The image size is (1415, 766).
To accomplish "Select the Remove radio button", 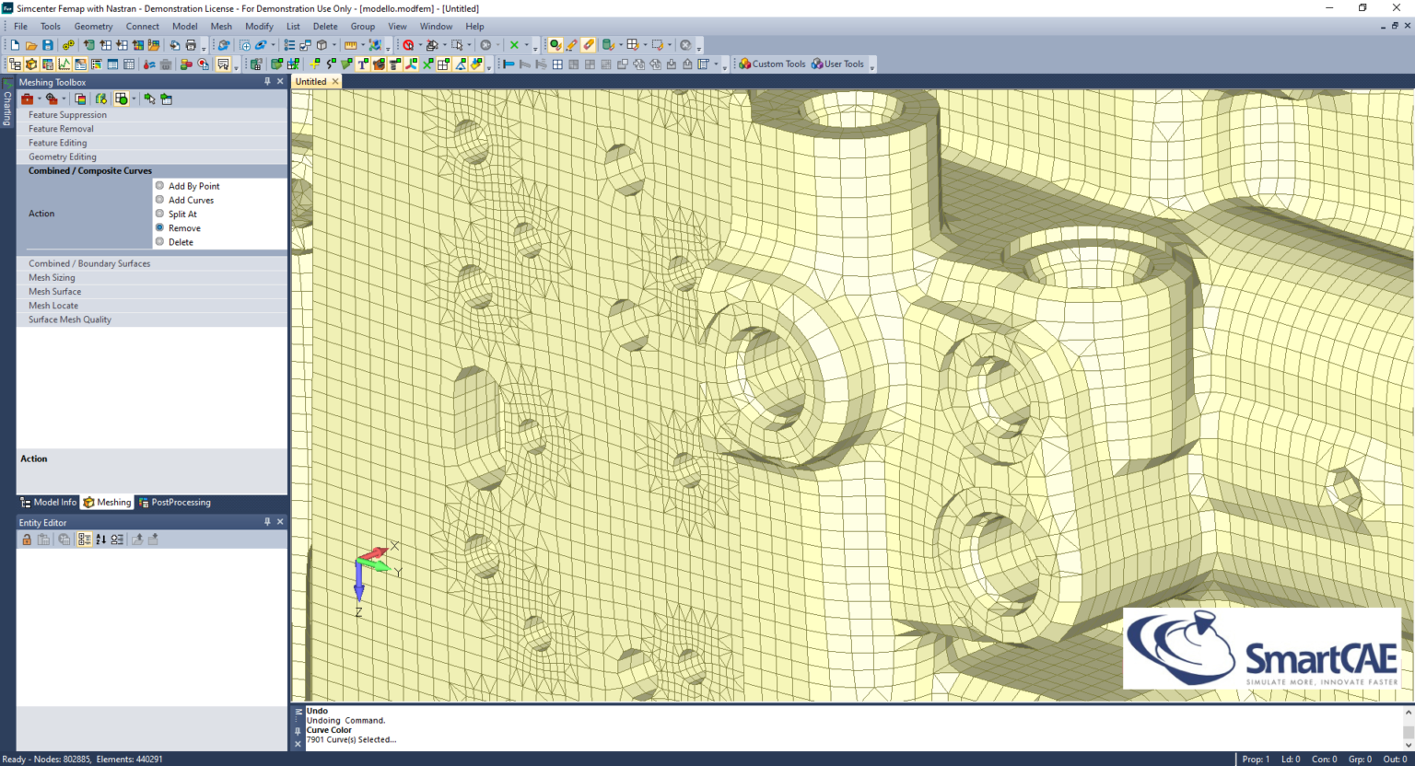I will point(160,227).
